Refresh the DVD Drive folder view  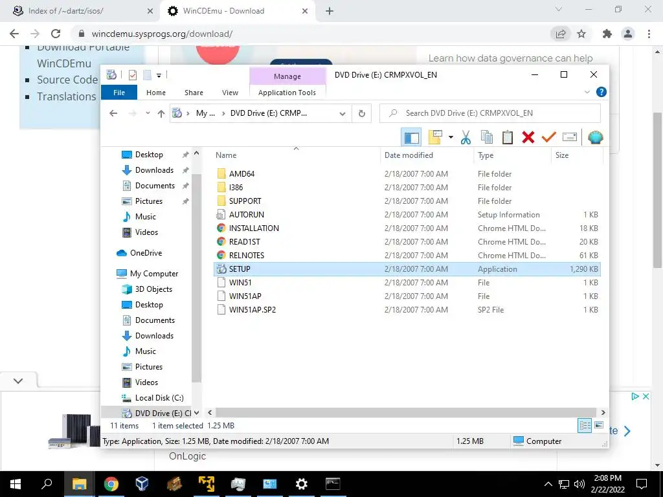click(361, 114)
